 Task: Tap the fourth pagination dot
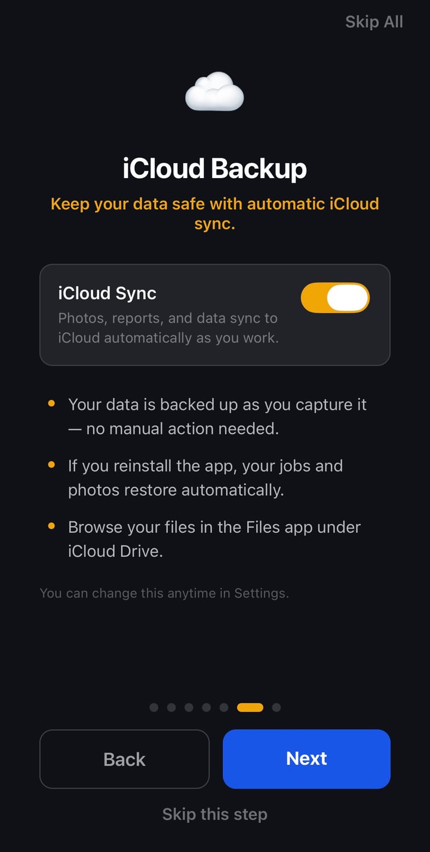coord(207,707)
